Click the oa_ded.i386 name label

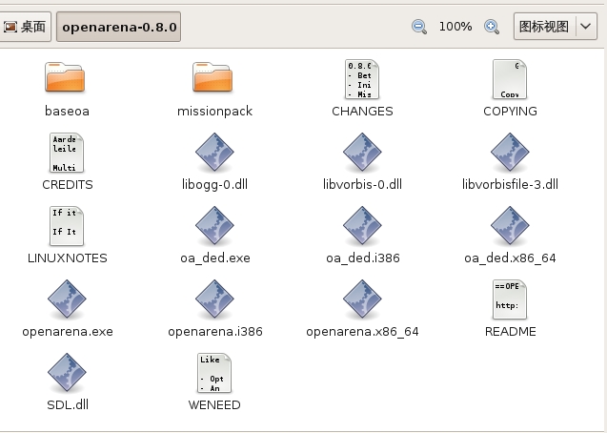click(363, 258)
